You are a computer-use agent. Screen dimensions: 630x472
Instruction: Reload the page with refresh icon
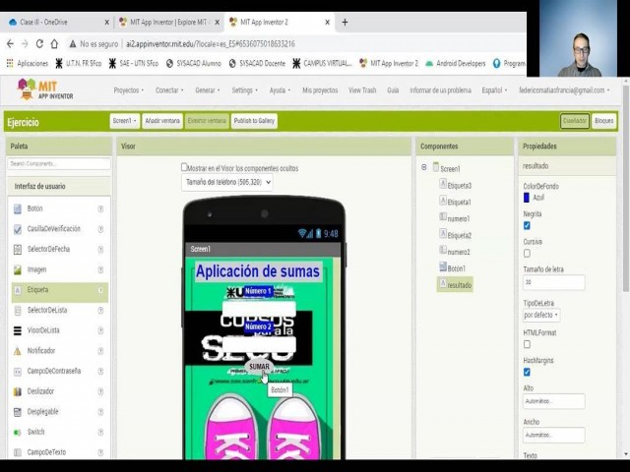[39, 43]
